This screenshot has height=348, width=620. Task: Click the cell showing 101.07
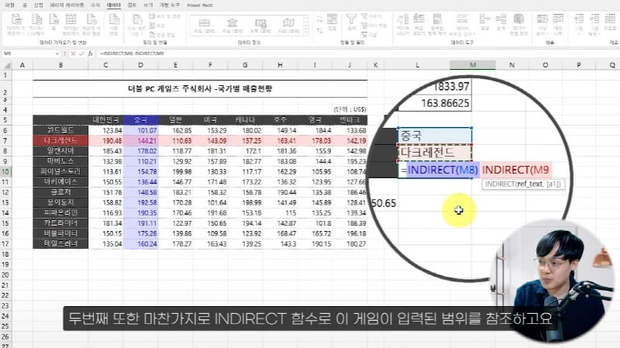(x=140, y=130)
